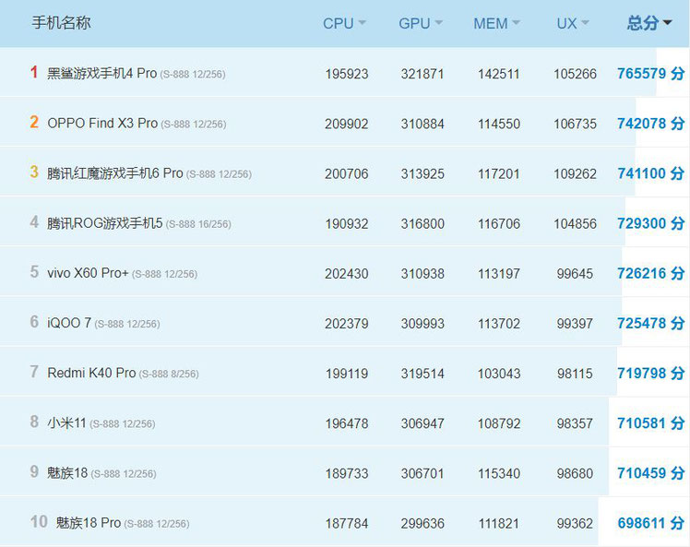
Task: Select 魅族18 (rank 9) row name
Action: (67, 472)
